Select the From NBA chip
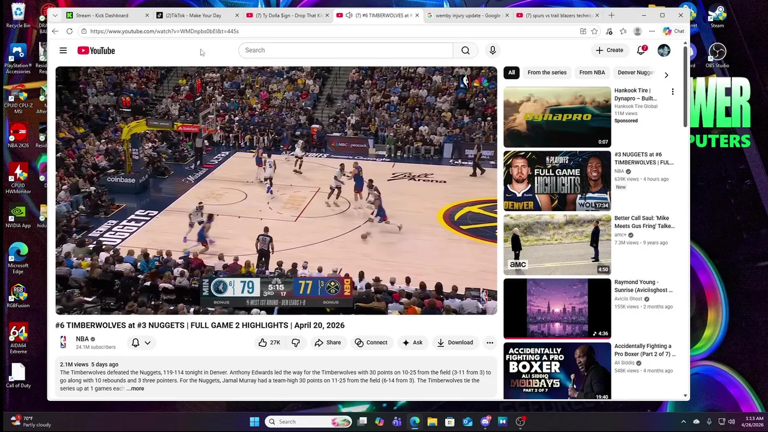Screen dimensions: 768x432 (592, 73)
